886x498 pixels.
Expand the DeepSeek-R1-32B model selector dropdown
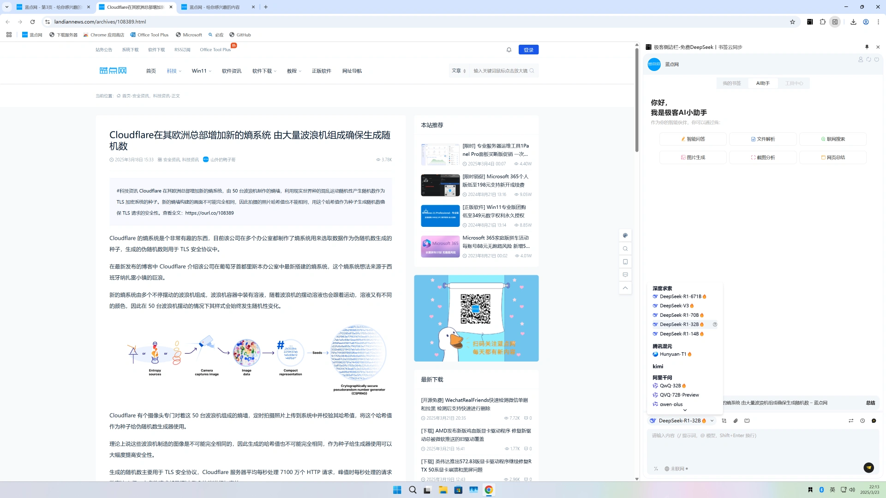(x=712, y=421)
